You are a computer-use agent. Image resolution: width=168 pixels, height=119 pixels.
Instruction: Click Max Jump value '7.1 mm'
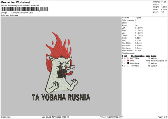point(138,48)
